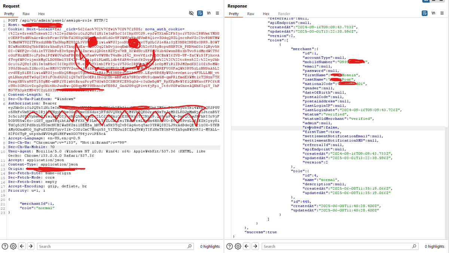
Task: Go to previous match in Request search
Action: [x=22, y=246]
